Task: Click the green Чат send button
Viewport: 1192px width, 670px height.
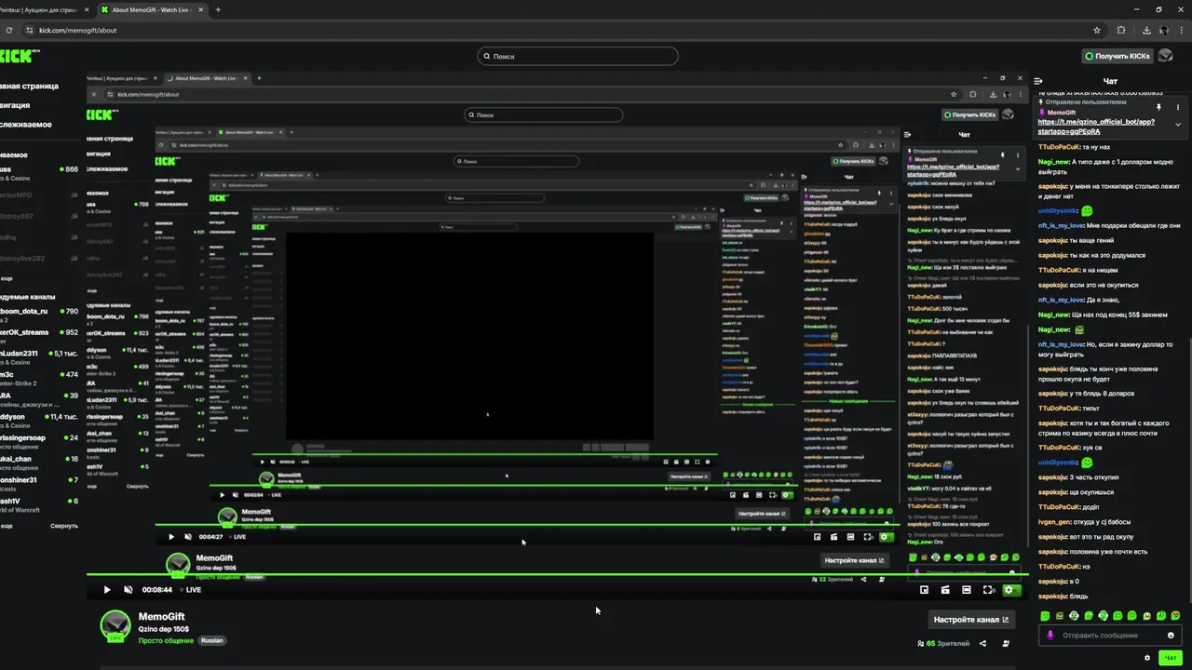Action: (x=1172, y=658)
